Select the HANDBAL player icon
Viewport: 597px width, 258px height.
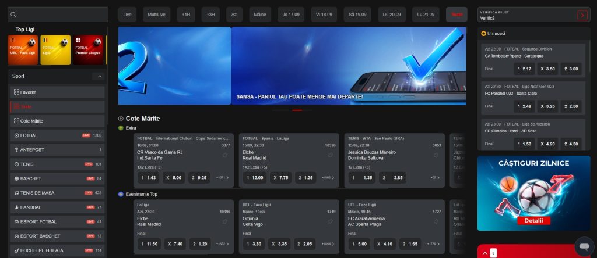(x=16, y=207)
